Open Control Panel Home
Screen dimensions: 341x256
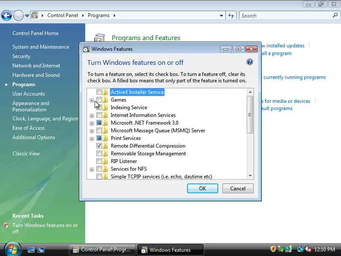tap(35, 33)
